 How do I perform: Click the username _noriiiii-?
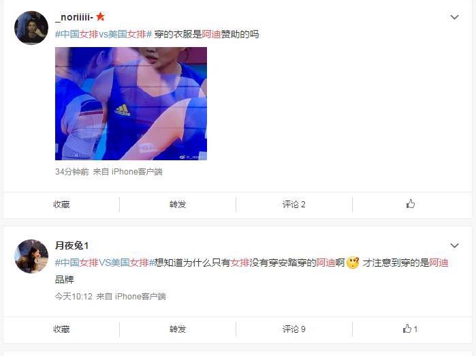tap(74, 17)
